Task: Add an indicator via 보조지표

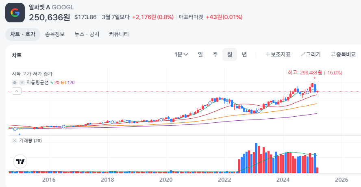Action: tap(278, 54)
